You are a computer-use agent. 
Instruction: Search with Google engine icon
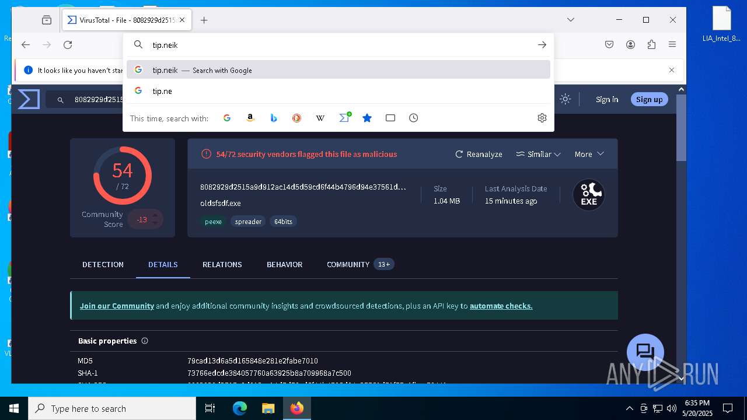click(x=227, y=118)
